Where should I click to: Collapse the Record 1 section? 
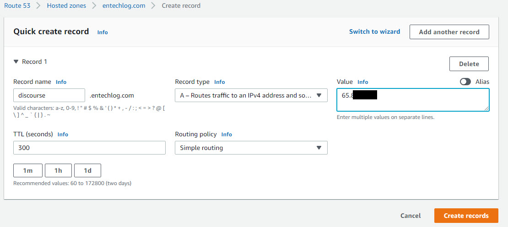point(16,62)
